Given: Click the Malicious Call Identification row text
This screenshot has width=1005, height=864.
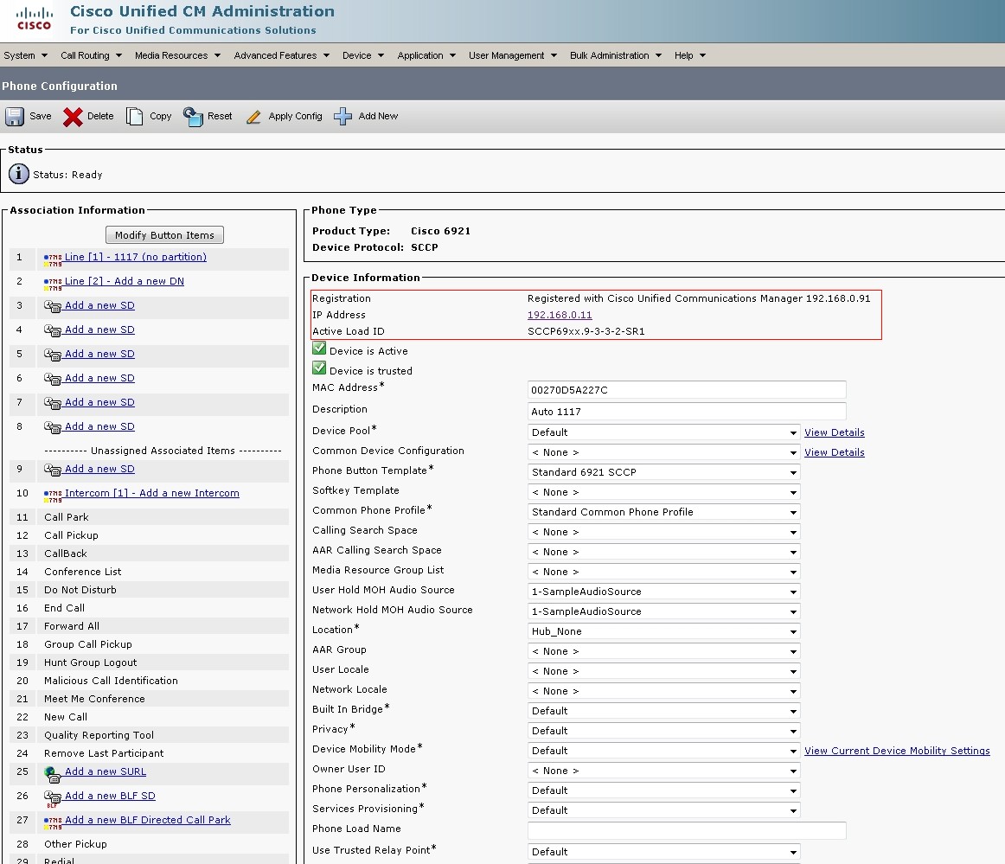Looking at the screenshot, I should [x=111, y=681].
